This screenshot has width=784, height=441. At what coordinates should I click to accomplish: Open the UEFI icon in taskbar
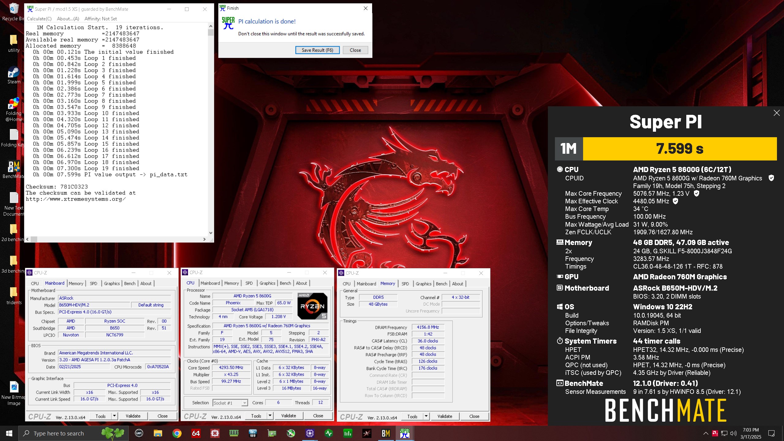[139, 433]
